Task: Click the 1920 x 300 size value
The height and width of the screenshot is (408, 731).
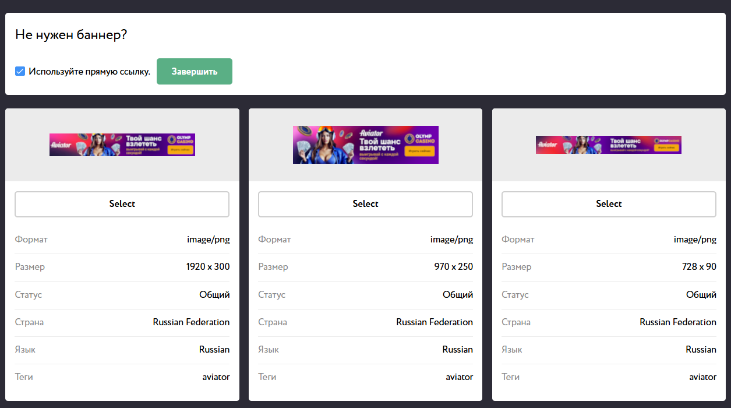Action: [x=208, y=267]
